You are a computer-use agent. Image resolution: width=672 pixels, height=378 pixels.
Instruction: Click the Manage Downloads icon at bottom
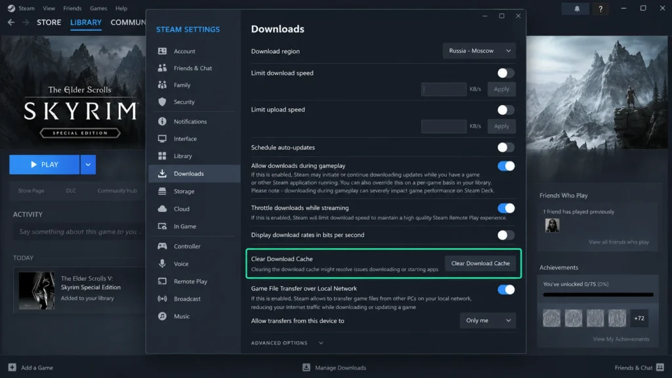pos(306,367)
